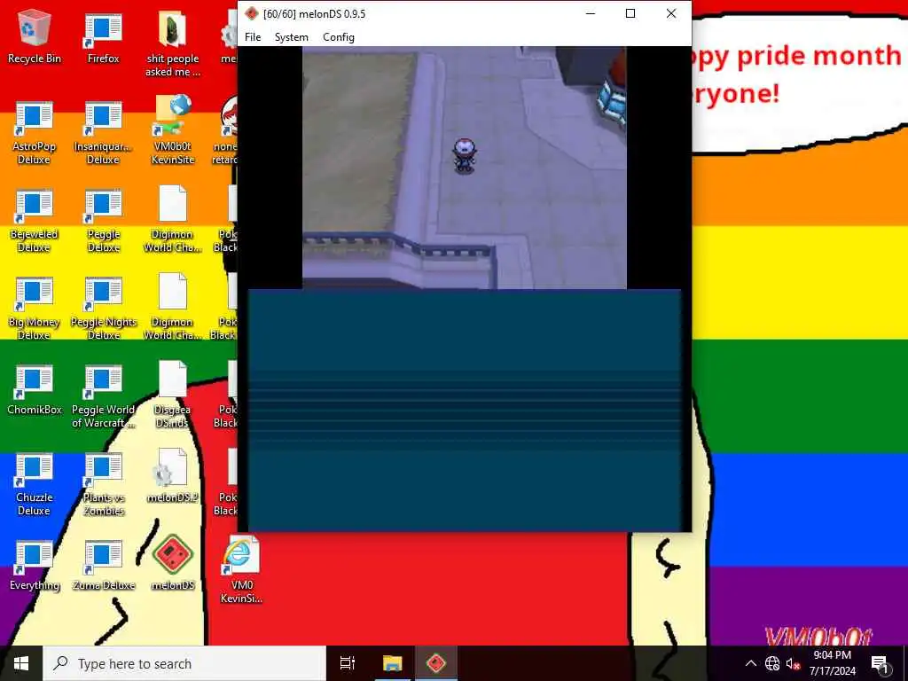Select the Disgaea DS.nds file

pyautogui.click(x=173, y=395)
